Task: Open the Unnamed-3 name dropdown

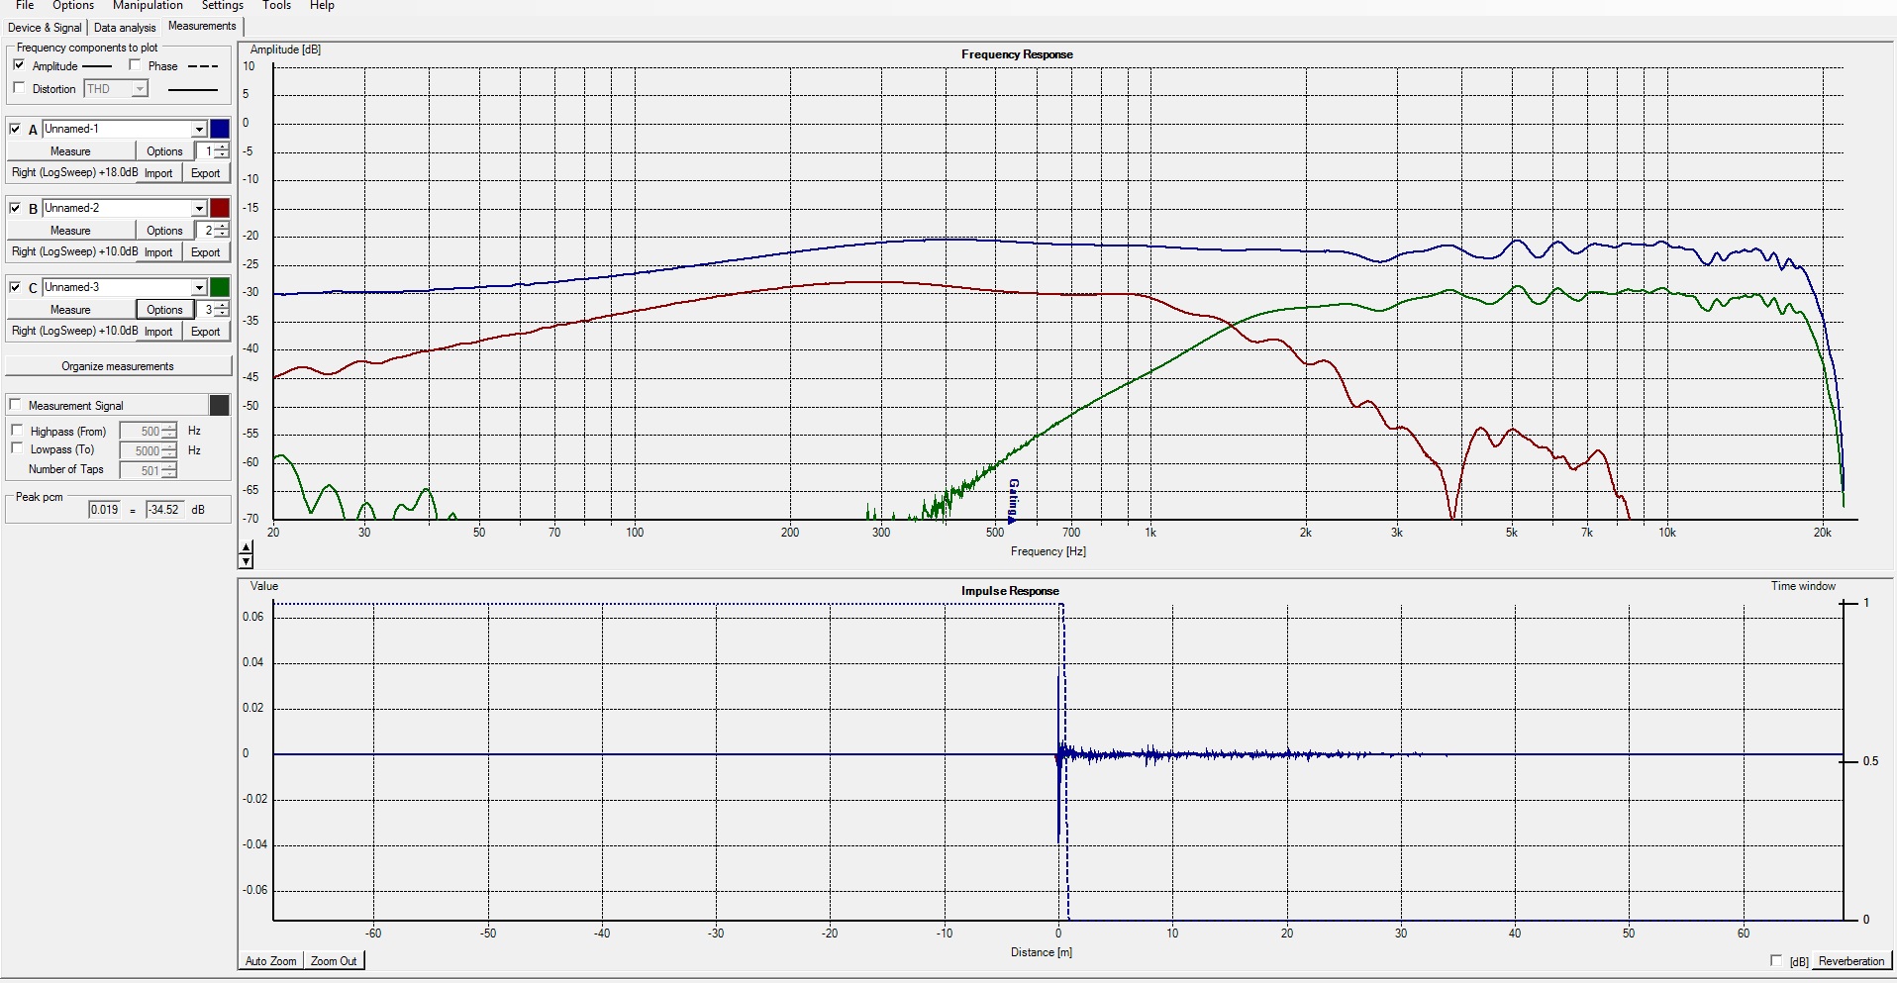Action: pos(199,287)
